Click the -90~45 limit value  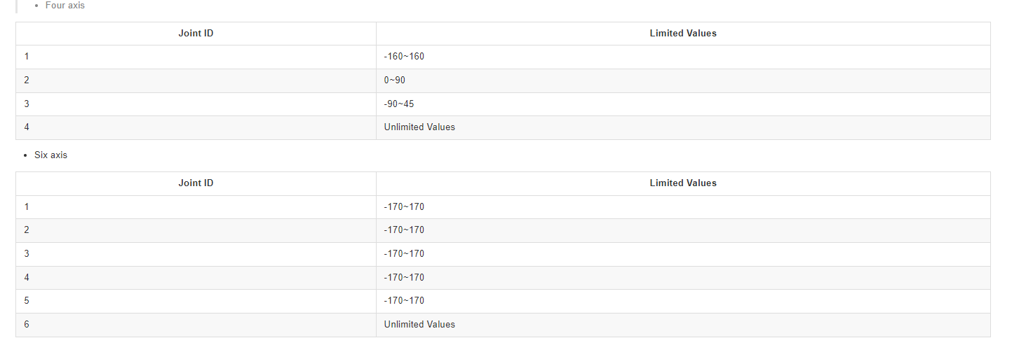click(399, 104)
